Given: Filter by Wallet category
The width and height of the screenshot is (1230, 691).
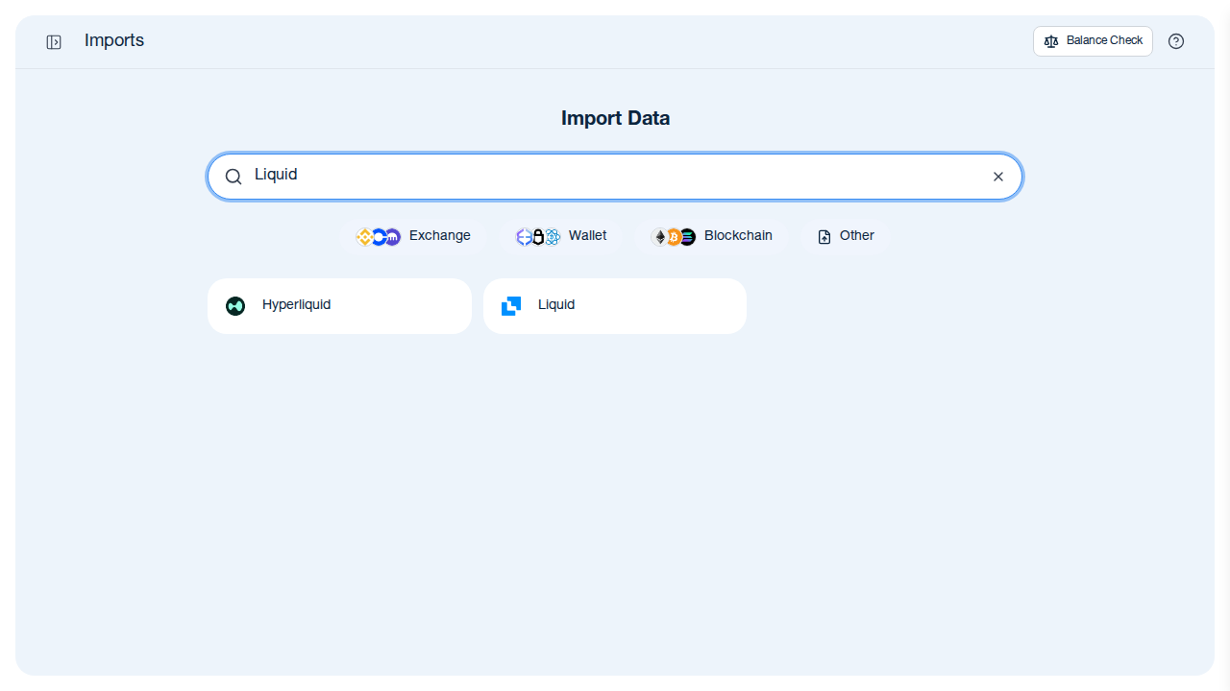Looking at the screenshot, I should pyautogui.click(x=561, y=236).
